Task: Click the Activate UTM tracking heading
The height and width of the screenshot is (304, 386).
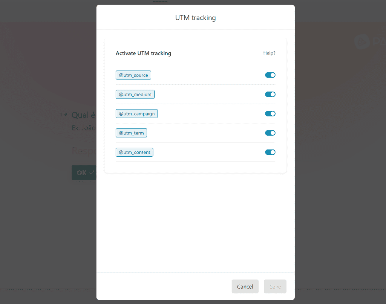Action: click(143, 53)
